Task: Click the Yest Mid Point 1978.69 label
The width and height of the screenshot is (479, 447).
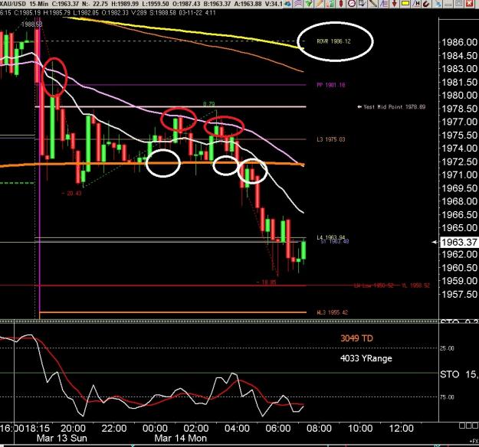Action: (394, 107)
